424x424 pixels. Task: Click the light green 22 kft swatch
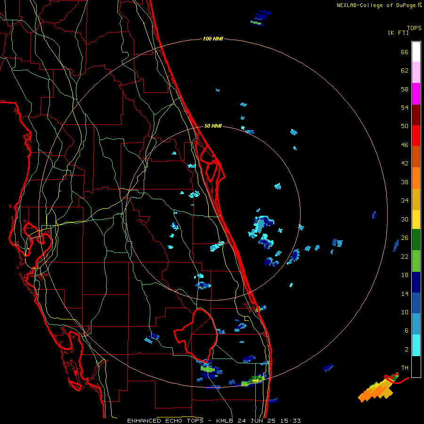[x=416, y=261]
